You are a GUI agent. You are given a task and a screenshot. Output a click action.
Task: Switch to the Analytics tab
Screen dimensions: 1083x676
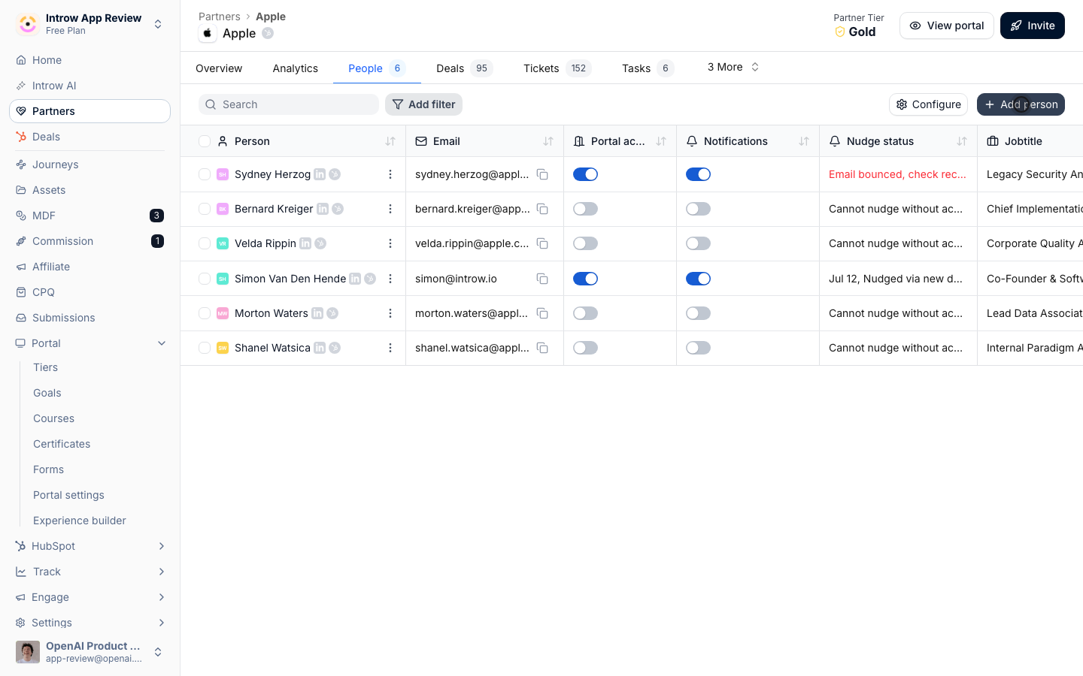[x=296, y=68]
